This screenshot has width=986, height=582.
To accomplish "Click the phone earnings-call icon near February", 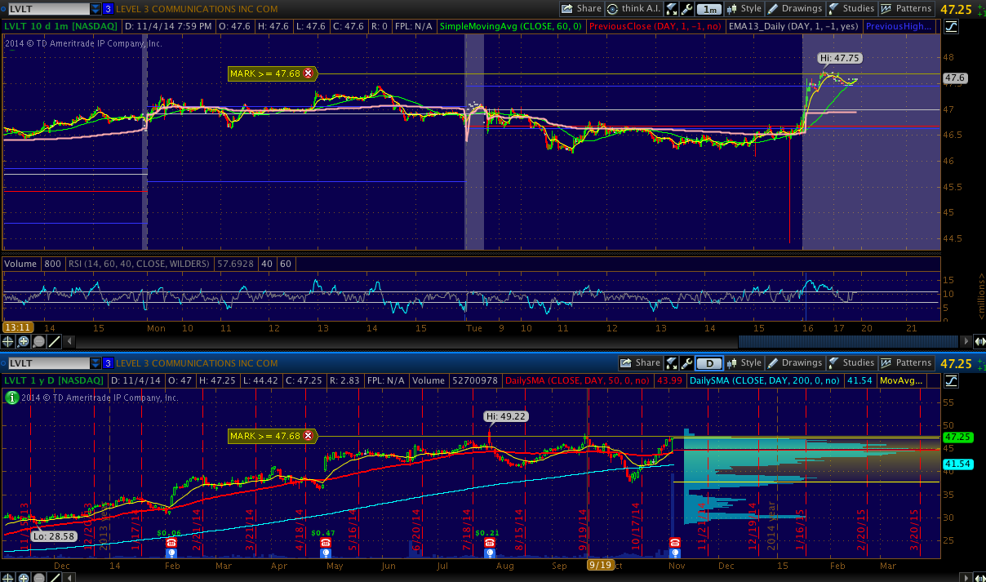I will [x=171, y=542].
